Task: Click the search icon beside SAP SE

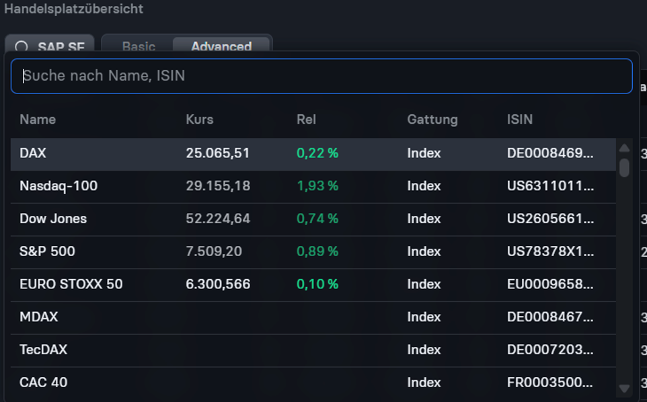Action: pyautogui.click(x=22, y=46)
